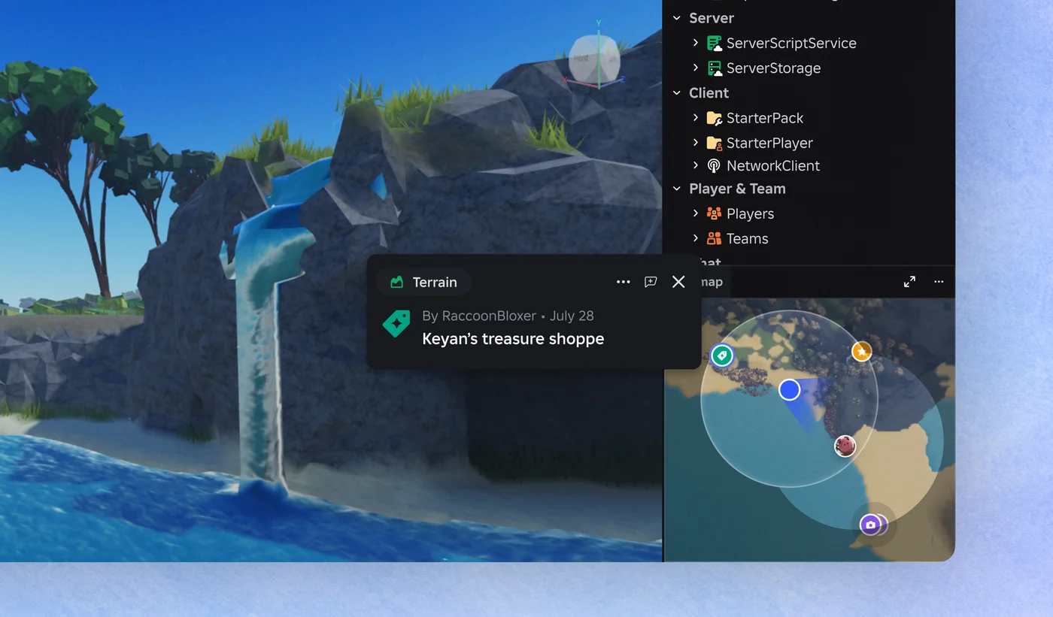Expand StarterPlayer folder
The image size is (1053, 617).
[x=696, y=142]
